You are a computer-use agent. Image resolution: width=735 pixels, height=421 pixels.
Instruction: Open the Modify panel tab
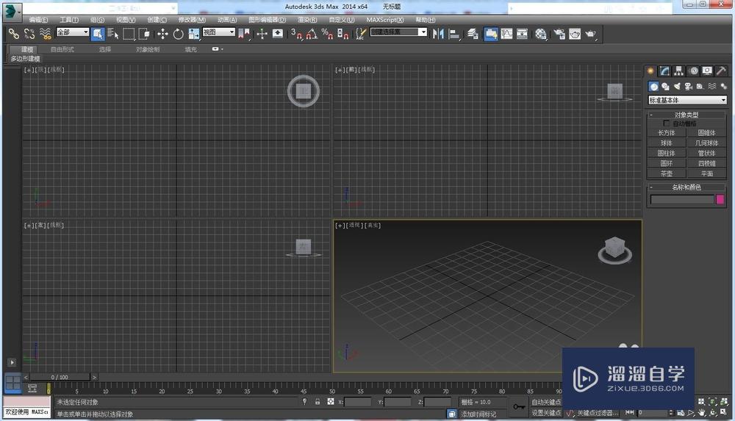pyautogui.click(x=664, y=71)
